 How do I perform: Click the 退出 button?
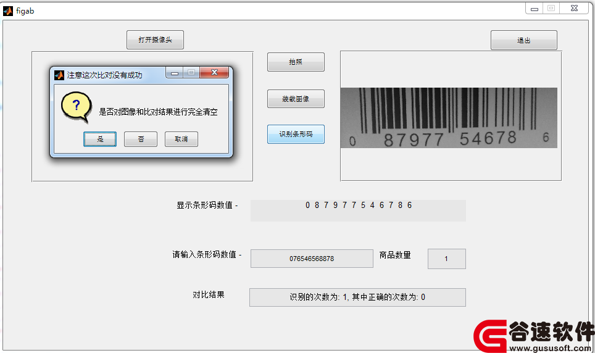point(523,40)
